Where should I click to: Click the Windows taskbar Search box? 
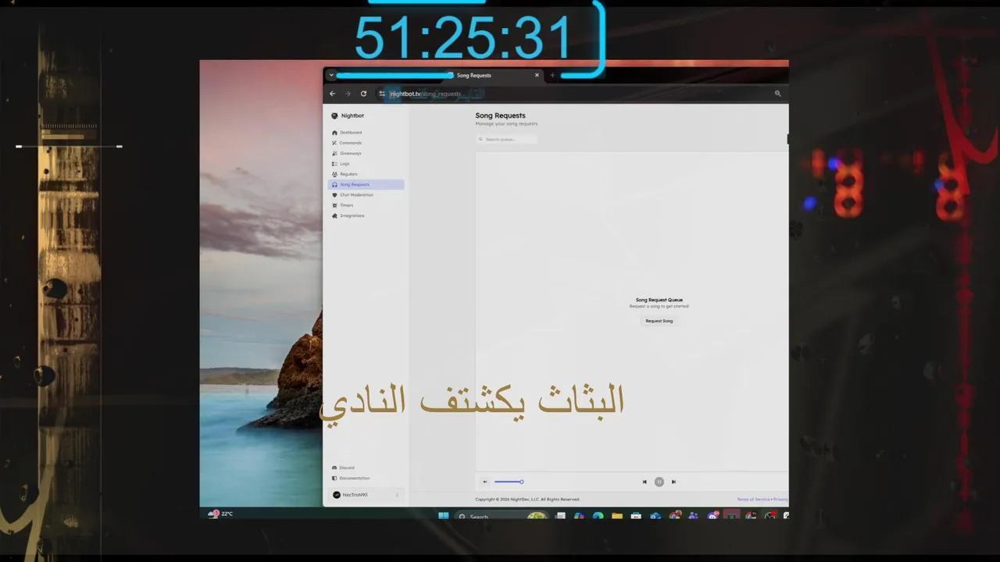(500, 516)
